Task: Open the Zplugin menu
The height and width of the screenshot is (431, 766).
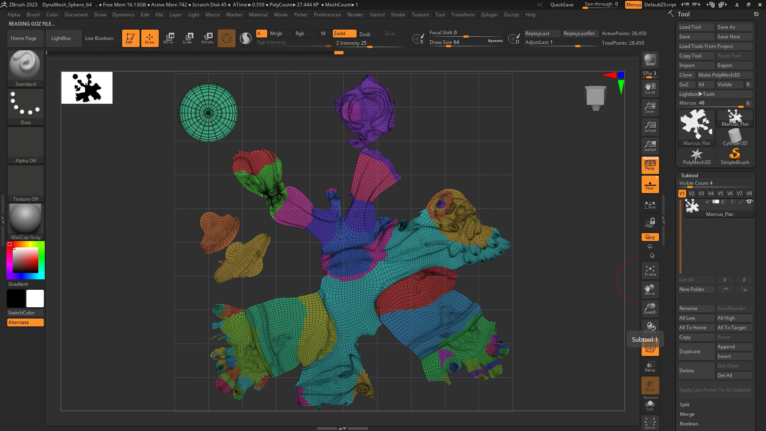Action: click(x=489, y=15)
